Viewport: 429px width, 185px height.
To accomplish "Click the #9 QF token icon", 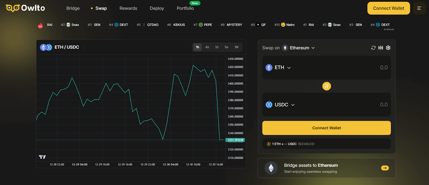I will tap(258, 25).
